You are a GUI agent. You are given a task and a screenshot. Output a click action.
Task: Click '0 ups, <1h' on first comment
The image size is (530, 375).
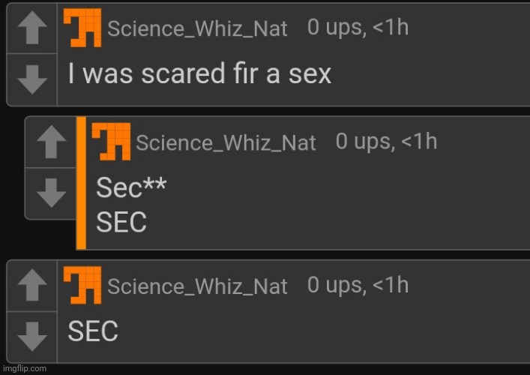358,28
